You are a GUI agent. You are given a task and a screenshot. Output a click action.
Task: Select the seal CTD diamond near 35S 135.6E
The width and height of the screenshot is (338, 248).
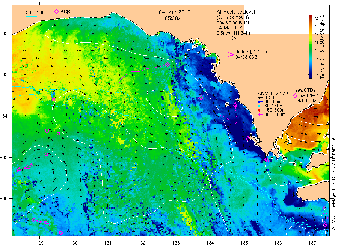[x=266, y=159]
